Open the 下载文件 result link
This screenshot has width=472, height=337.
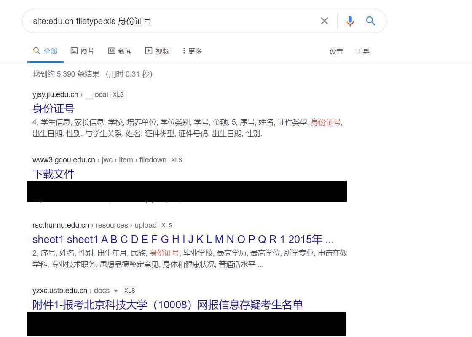point(54,174)
